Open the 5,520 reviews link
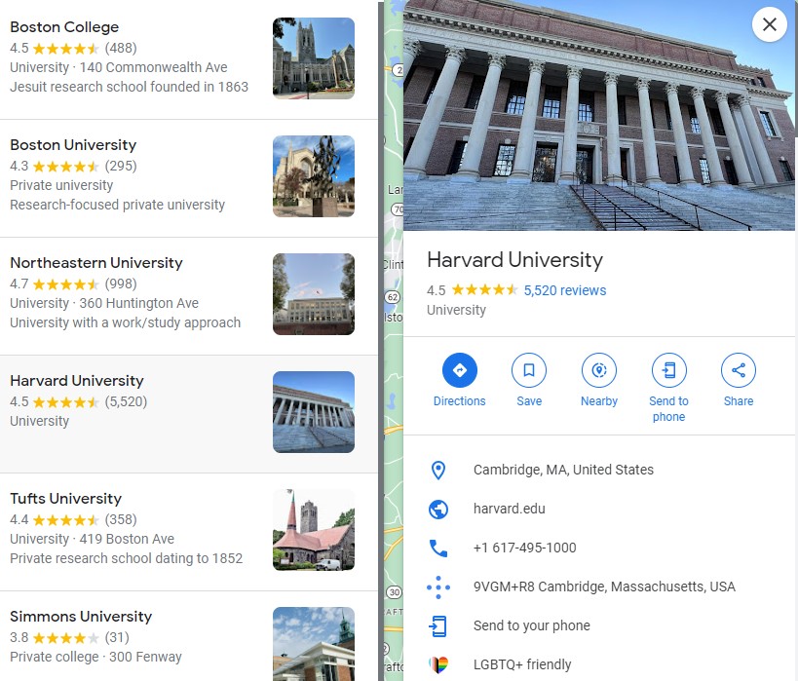 pos(564,290)
